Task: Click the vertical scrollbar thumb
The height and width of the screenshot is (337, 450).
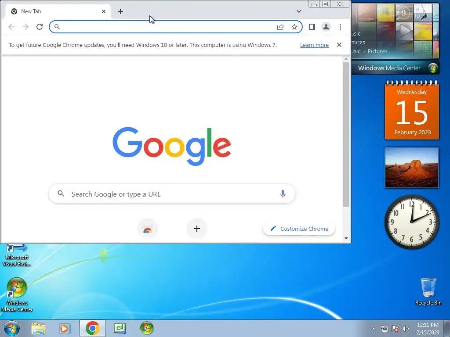Action: (x=346, y=134)
